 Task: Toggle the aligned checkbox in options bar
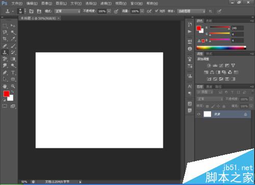157,11
